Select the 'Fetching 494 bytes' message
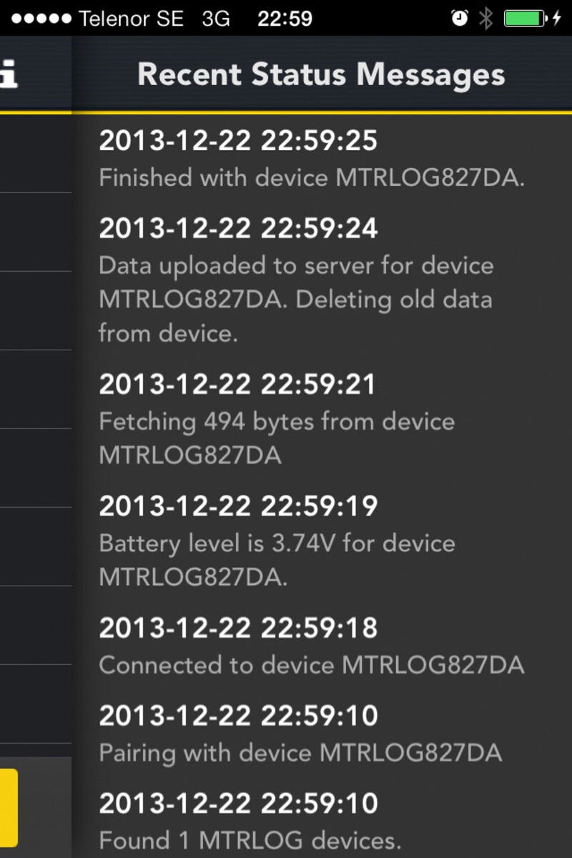 tap(277, 438)
